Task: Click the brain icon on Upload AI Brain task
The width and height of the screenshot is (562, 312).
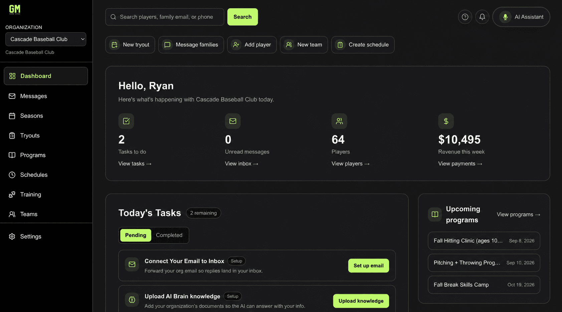Action: coord(132,300)
